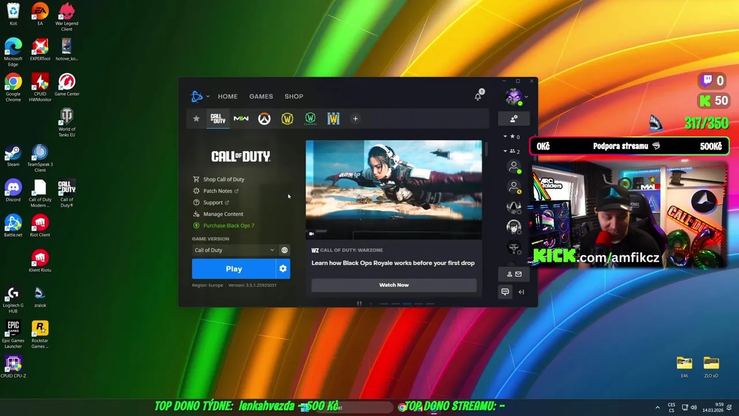Select the offline friend with skull avatar
739x416 pixels.
[x=514, y=247]
